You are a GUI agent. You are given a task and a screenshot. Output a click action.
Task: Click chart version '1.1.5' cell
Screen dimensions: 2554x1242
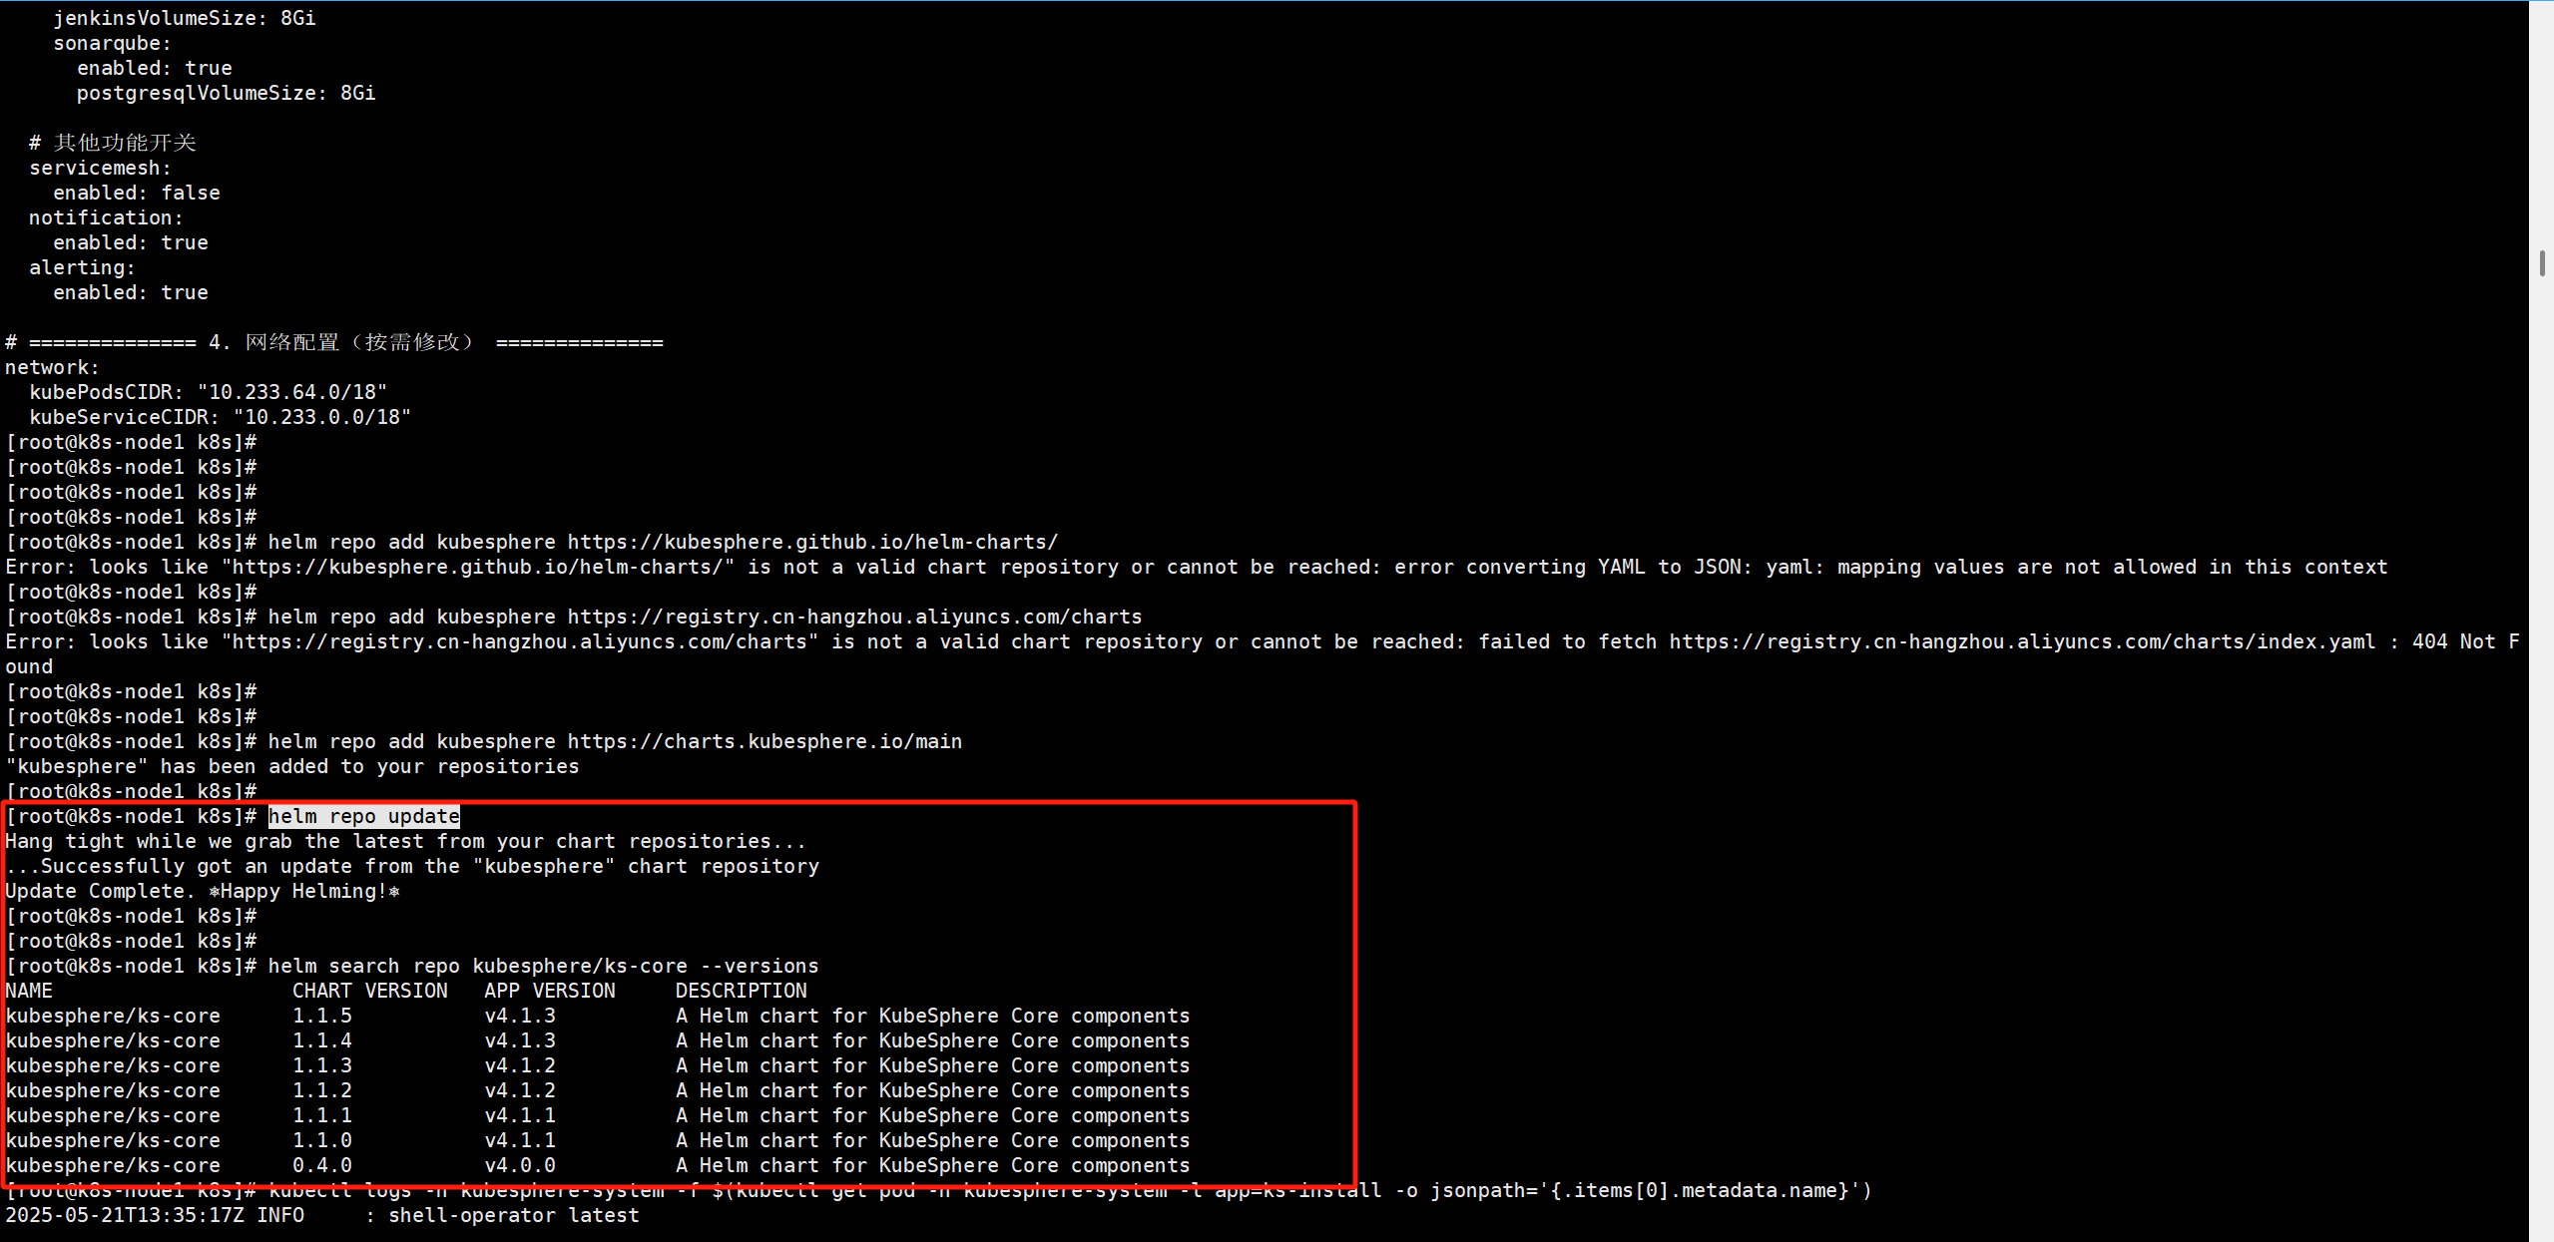(322, 1016)
